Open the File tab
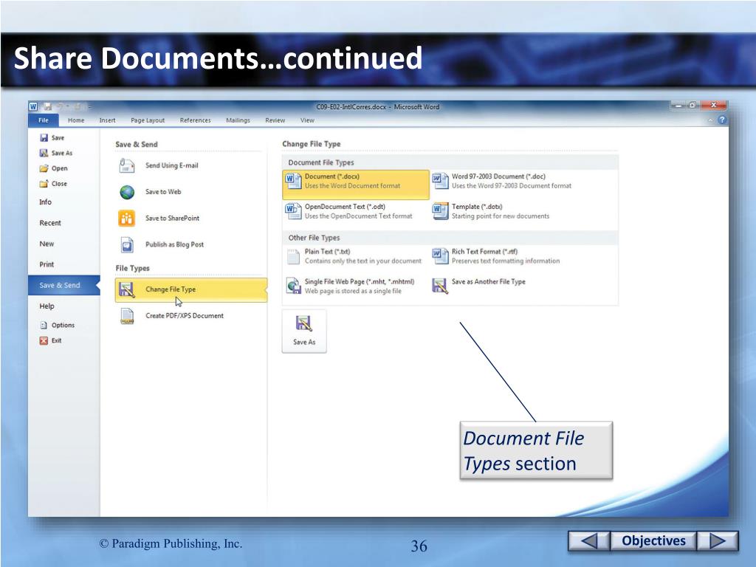 44,120
